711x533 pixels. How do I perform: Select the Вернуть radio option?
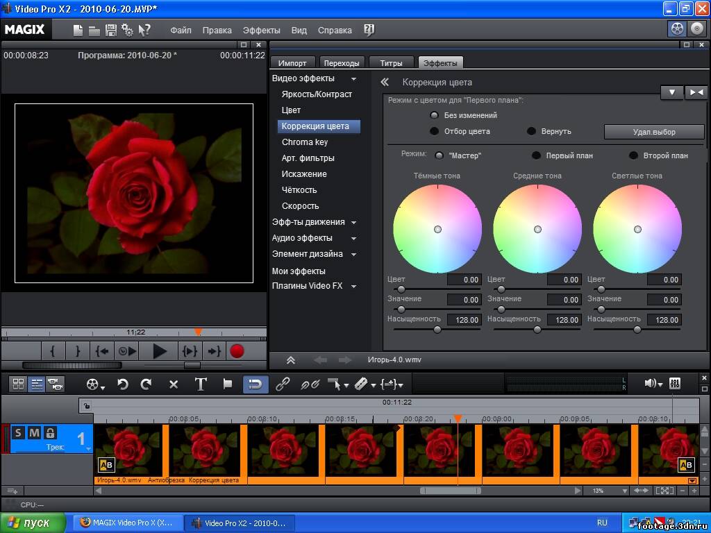pos(531,131)
